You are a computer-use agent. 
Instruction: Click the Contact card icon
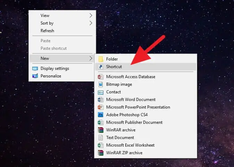point(101,92)
